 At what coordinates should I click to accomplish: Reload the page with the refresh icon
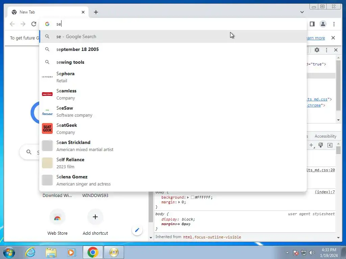tap(34, 24)
